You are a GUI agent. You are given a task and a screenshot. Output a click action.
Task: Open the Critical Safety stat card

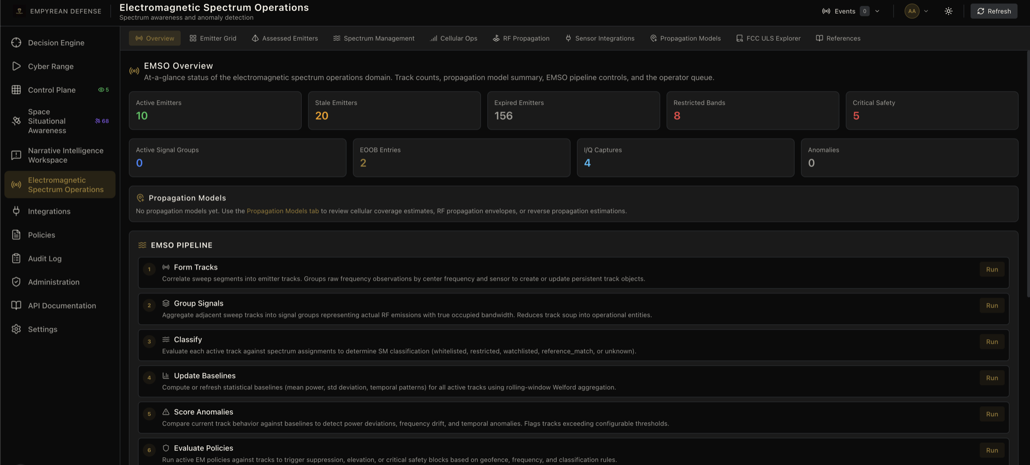click(x=932, y=111)
